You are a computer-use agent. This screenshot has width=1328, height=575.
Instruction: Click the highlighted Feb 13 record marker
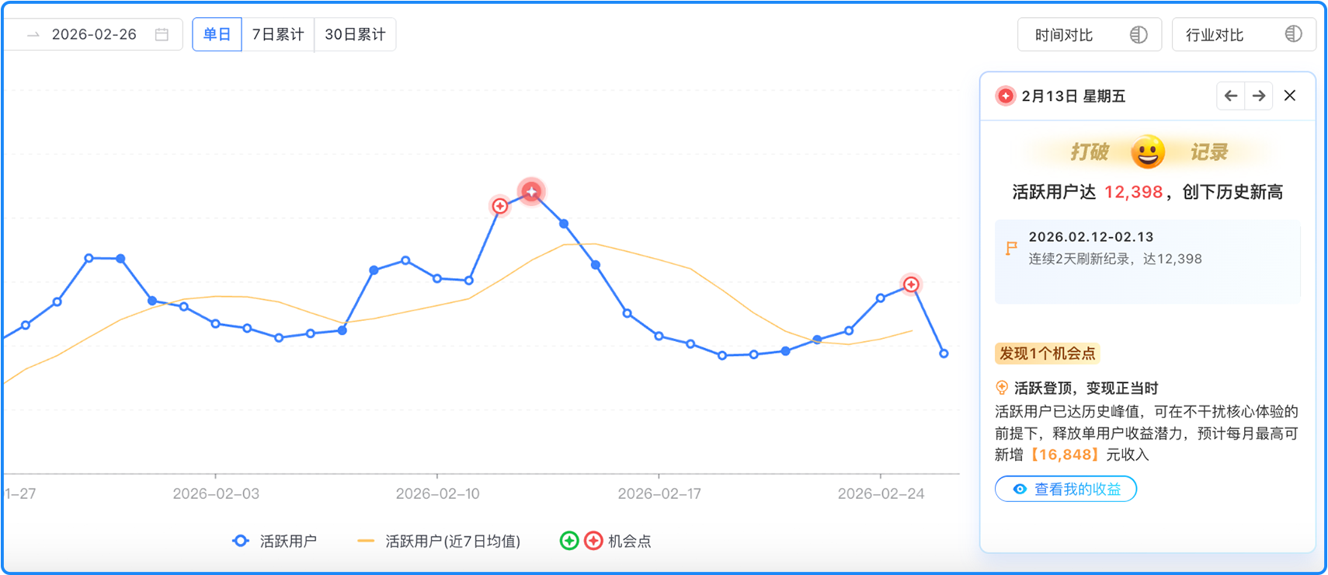point(531,191)
